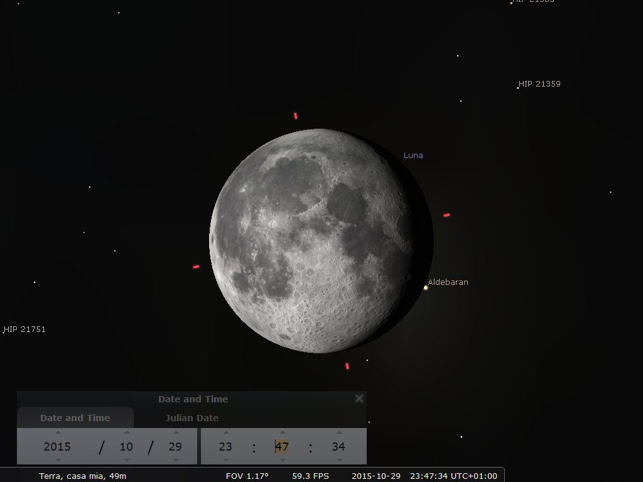The width and height of the screenshot is (643, 482).
Task: Click the day field showing 29
Action: (175, 446)
